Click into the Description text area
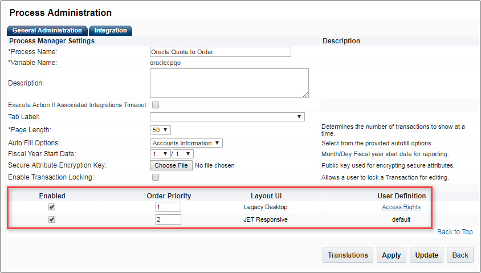Viewport: 481px width, 273px height. tap(229, 83)
